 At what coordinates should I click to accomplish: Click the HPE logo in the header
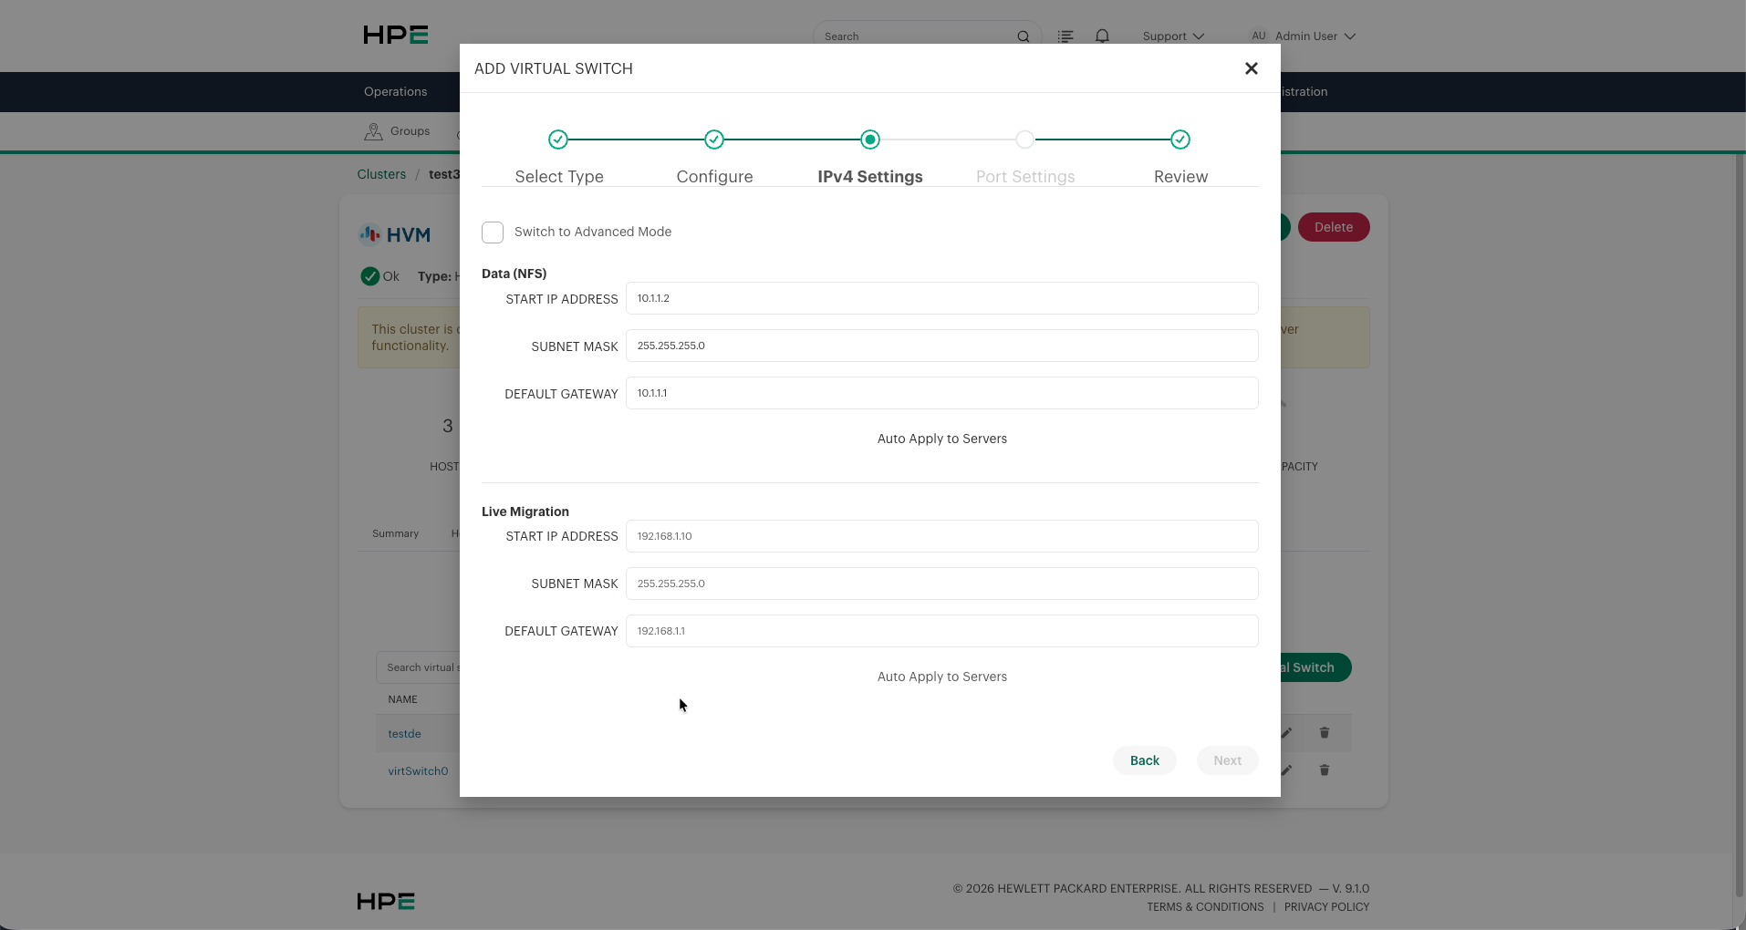coord(396,35)
